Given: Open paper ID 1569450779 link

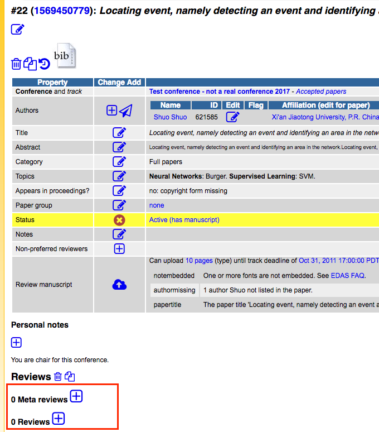Looking at the screenshot, I should point(62,11).
